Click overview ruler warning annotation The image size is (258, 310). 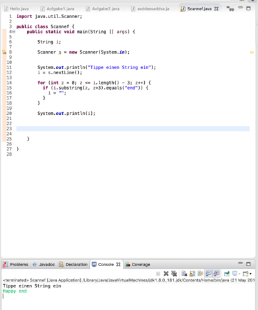(x=252, y=52)
